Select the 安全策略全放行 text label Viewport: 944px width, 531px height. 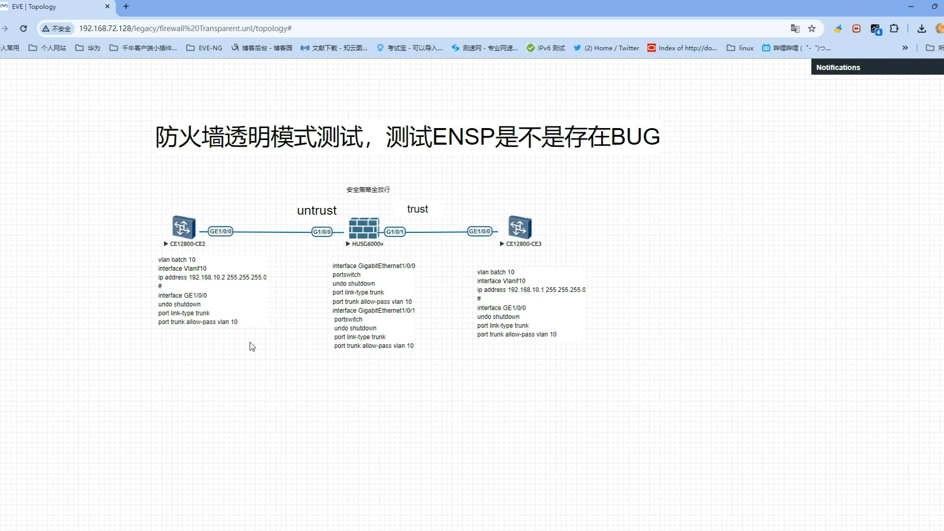tap(368, 190)
